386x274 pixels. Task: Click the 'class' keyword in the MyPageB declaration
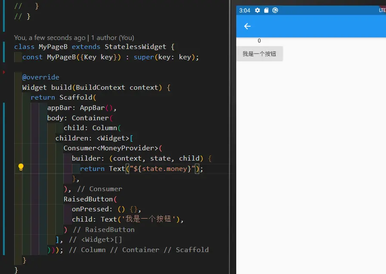point(24,47)
